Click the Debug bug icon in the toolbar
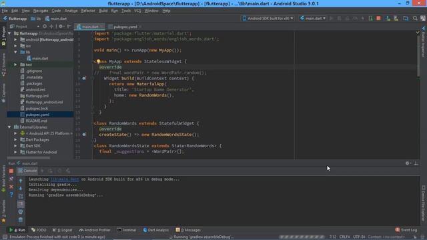The image size is (427, 240). tap(340, 18)
